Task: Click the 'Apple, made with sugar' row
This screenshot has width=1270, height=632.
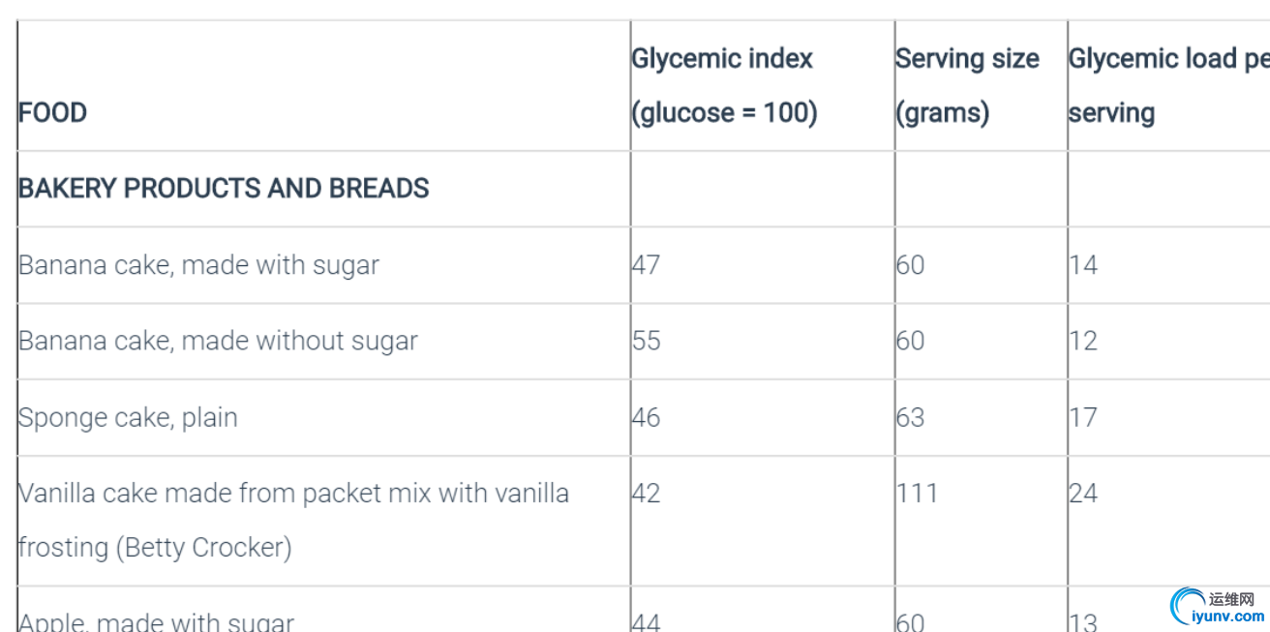Action: [156, 621]
